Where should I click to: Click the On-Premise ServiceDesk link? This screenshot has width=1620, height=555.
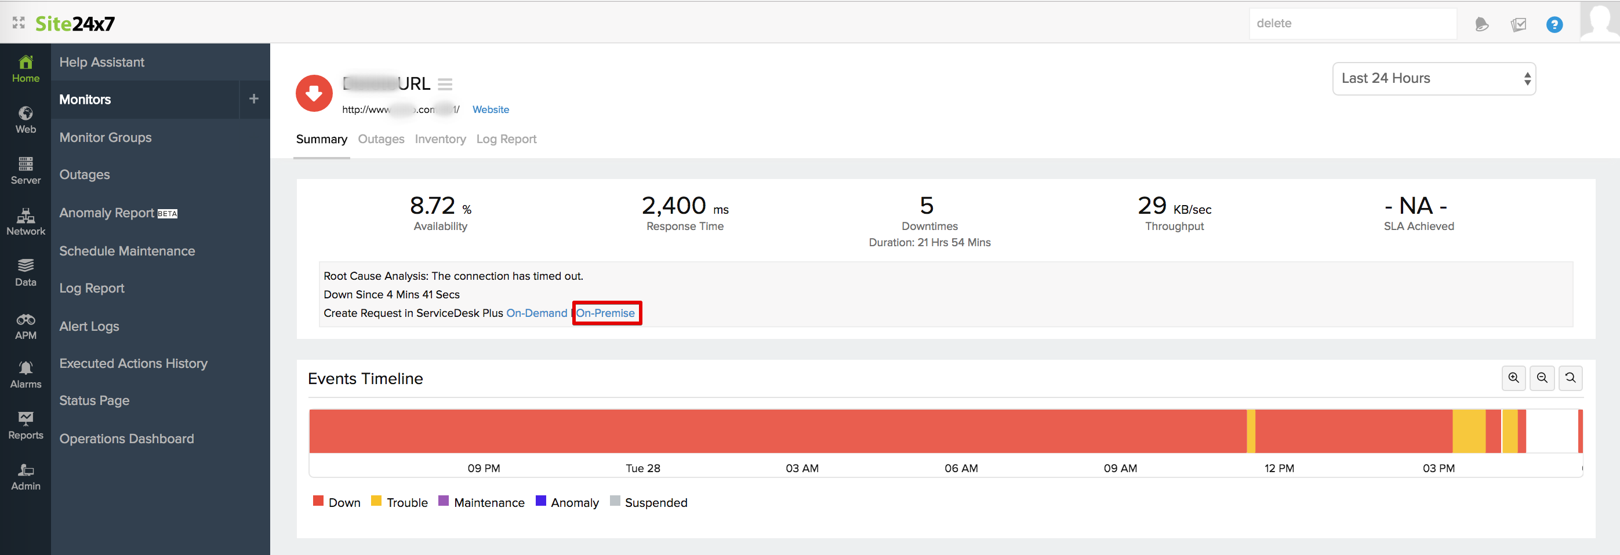point(605,313)
